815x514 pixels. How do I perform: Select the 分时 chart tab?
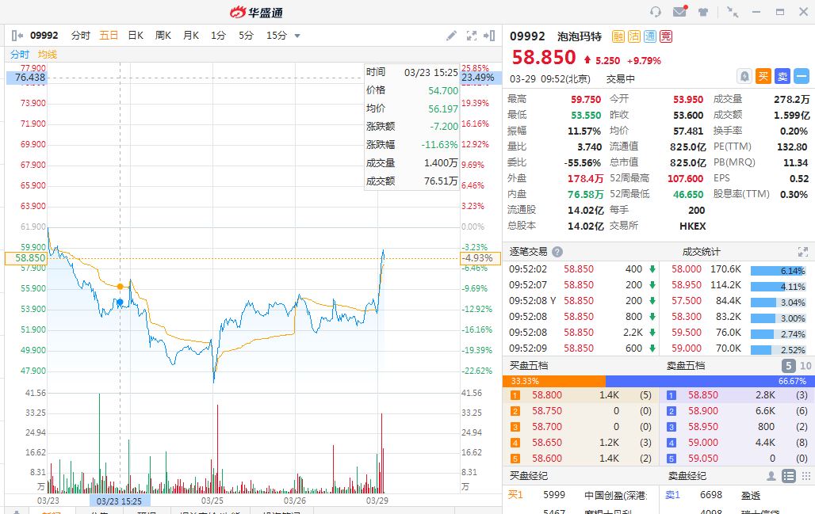tap(80, 36)
